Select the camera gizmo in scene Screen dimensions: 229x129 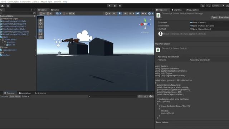(84, 36)
